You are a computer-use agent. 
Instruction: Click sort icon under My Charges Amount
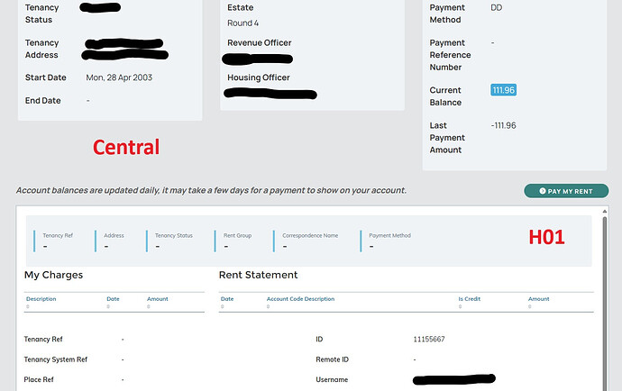[149, 306]
